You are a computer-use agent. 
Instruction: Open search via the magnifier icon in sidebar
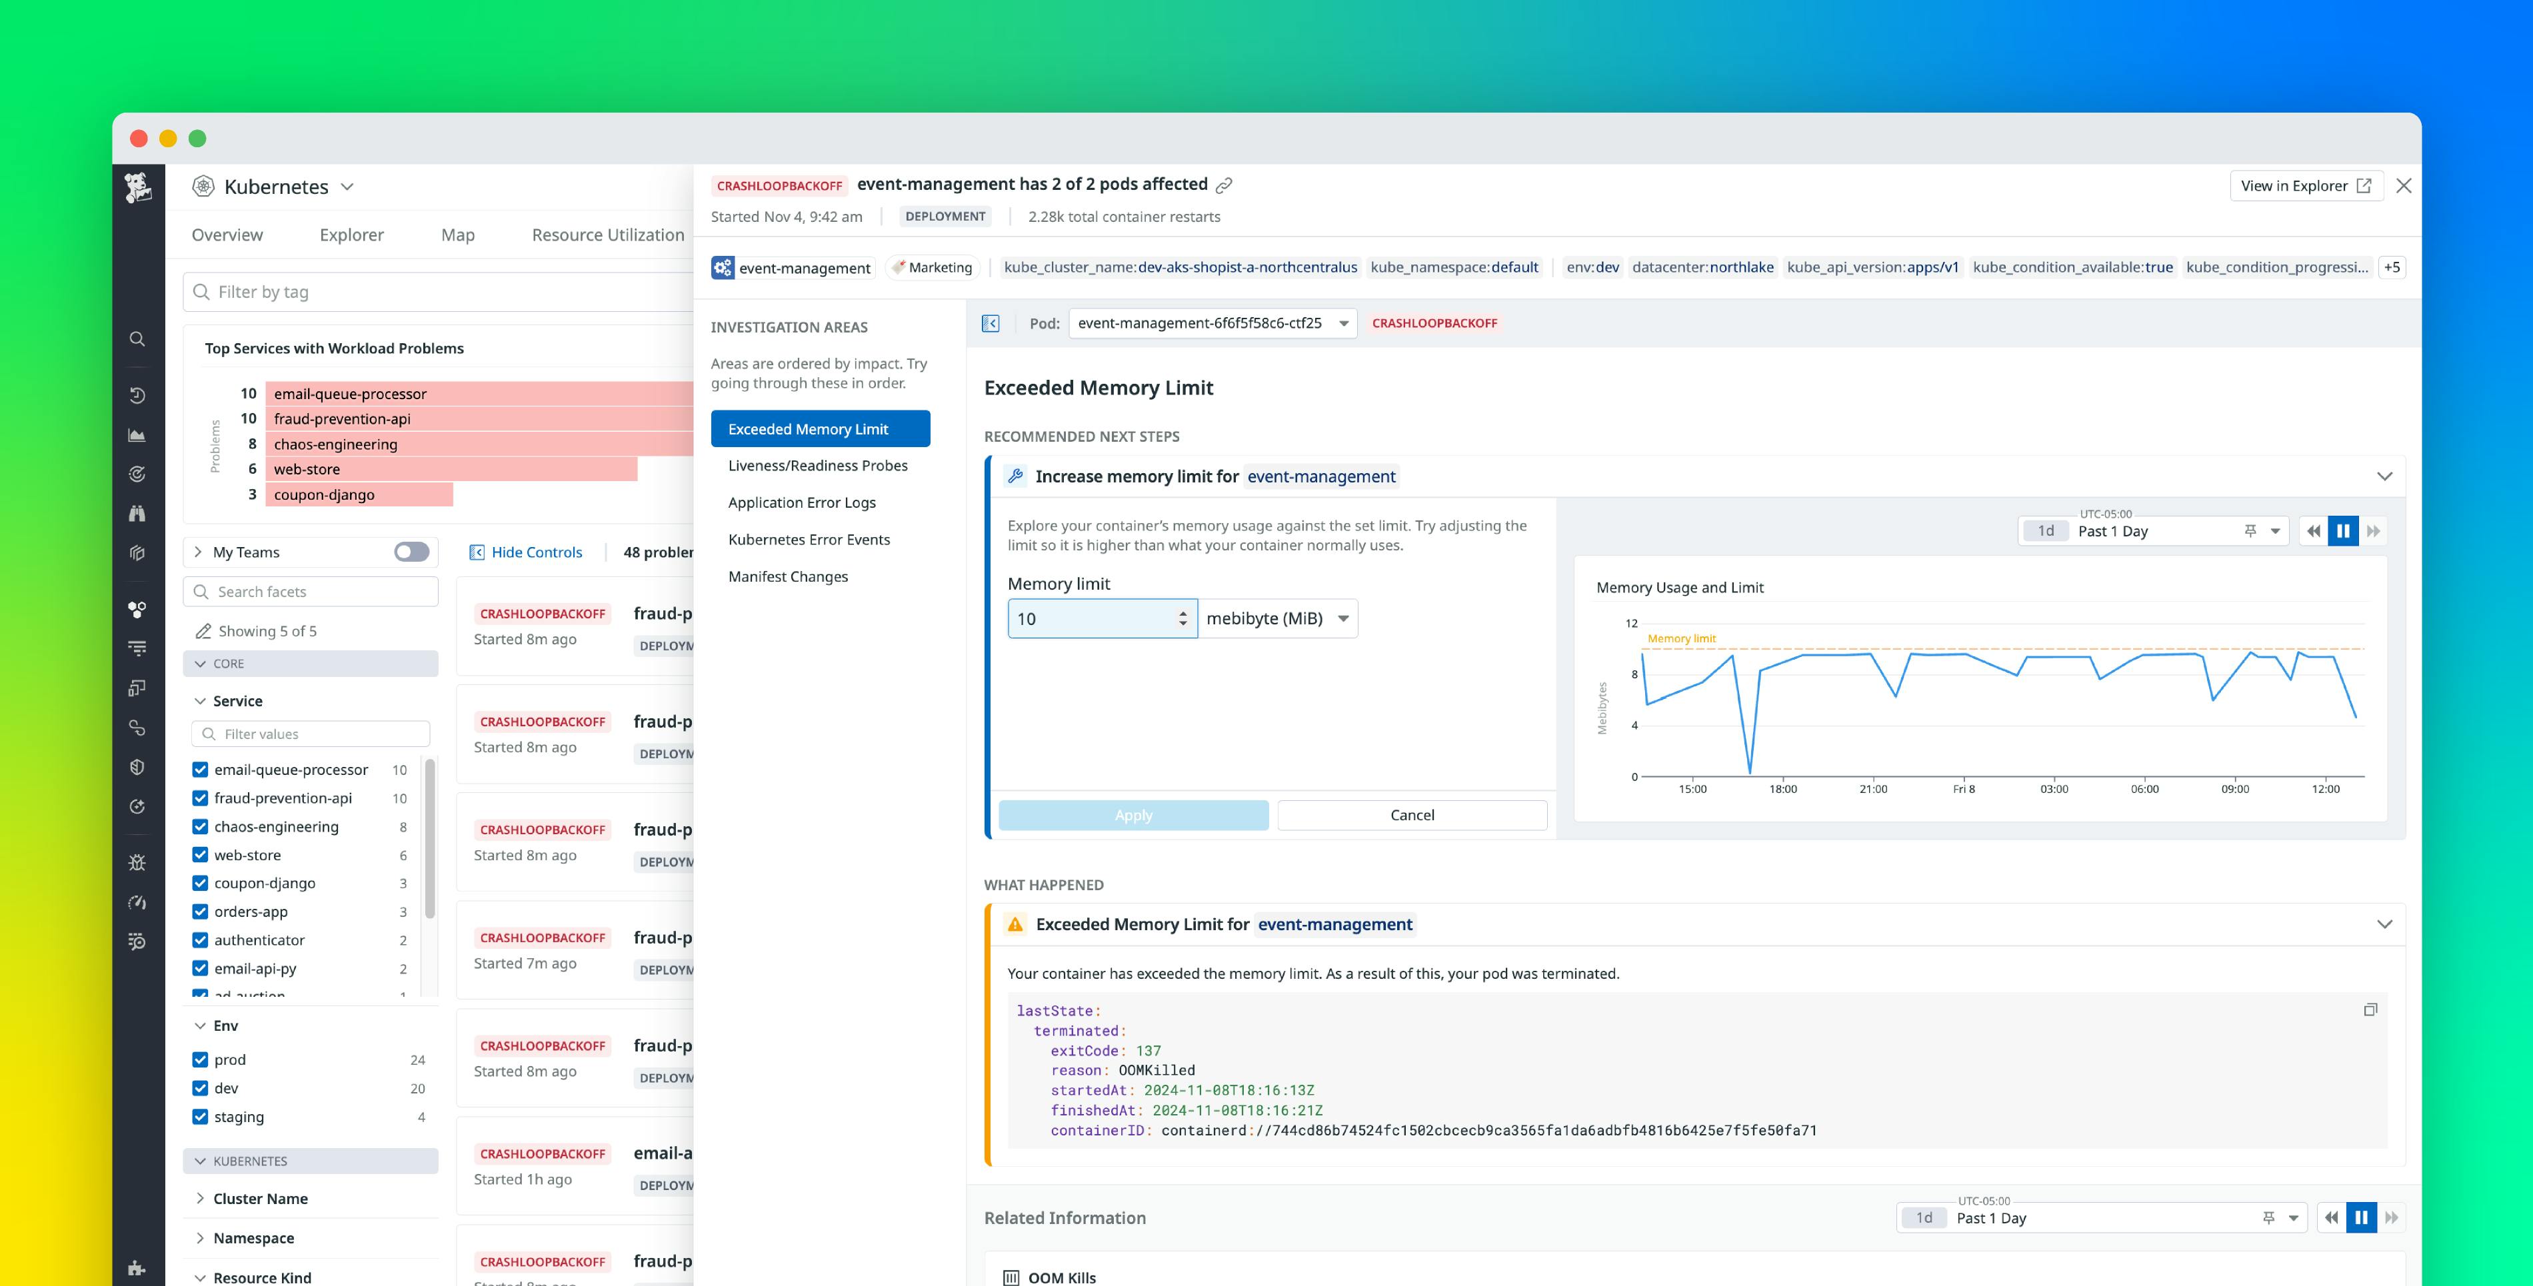click(138, 338)
